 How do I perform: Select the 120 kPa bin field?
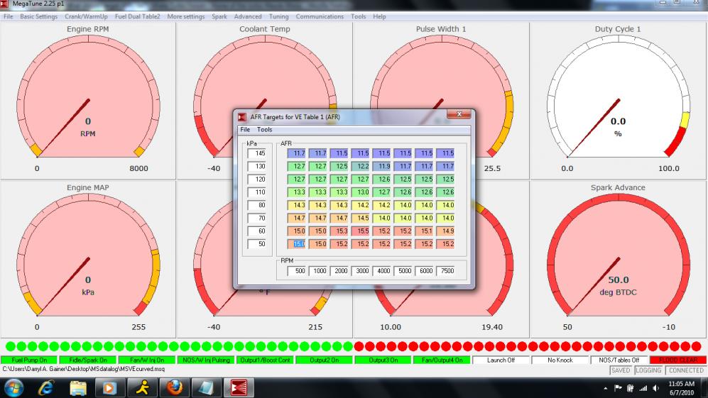tap(256, 179)
